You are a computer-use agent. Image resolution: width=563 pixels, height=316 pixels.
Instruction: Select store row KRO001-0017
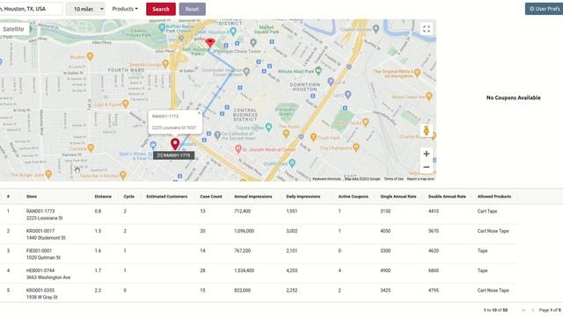pos(259,234)
